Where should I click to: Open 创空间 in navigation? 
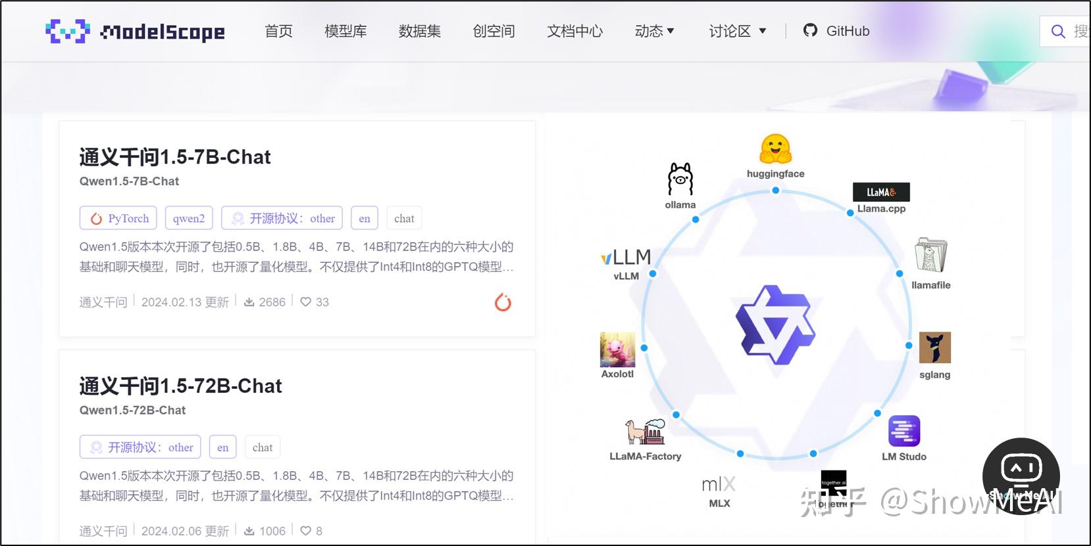(x=494, y=31)
